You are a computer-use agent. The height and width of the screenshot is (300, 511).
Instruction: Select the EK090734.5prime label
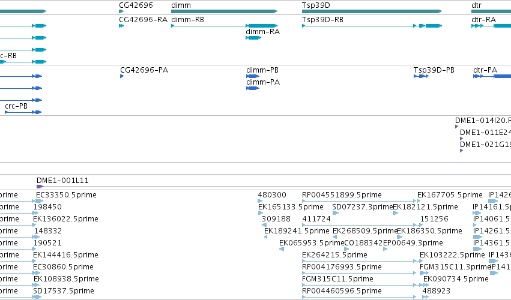click(456, 279)
